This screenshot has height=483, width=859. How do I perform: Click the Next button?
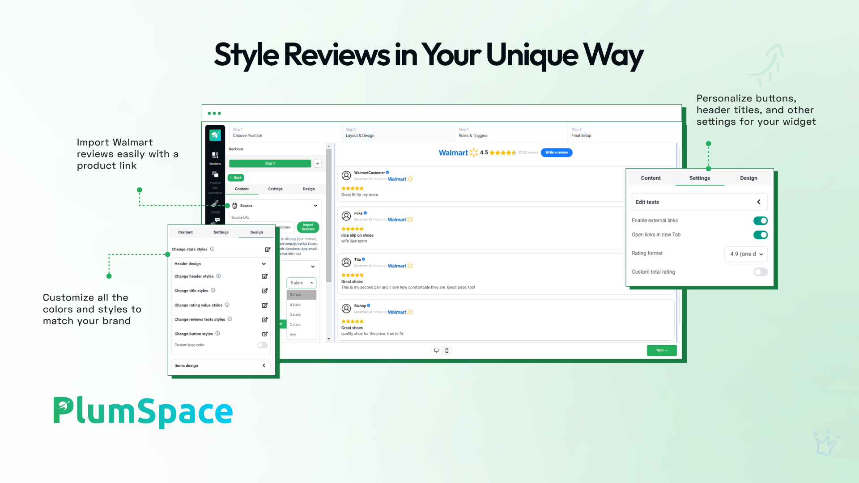coord(662,351)
